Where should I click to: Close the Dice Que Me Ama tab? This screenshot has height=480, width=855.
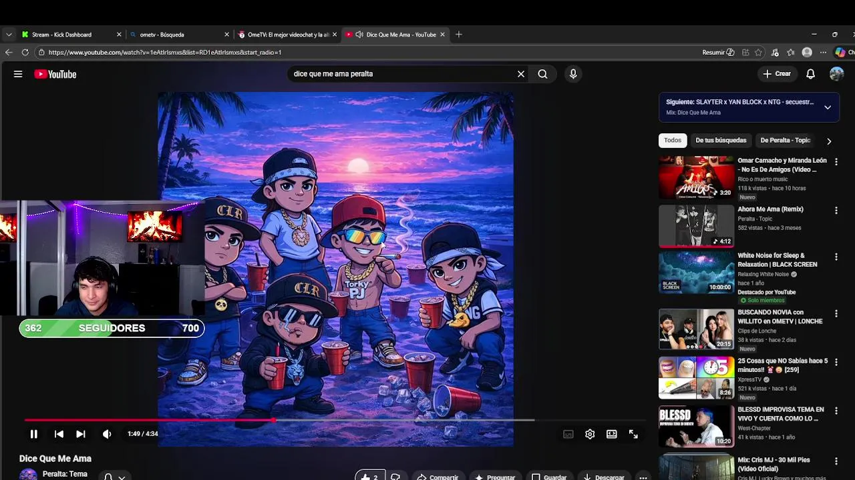[x=442, y=35]
